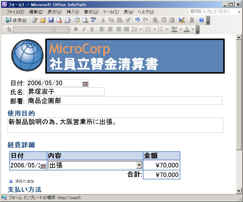Expand standard toolbar options chevron
This screenshot has width=243, height=202.
coord(208,21)
